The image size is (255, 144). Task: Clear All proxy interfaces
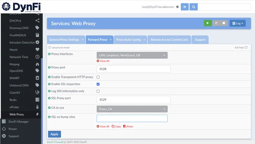[103, 61]
